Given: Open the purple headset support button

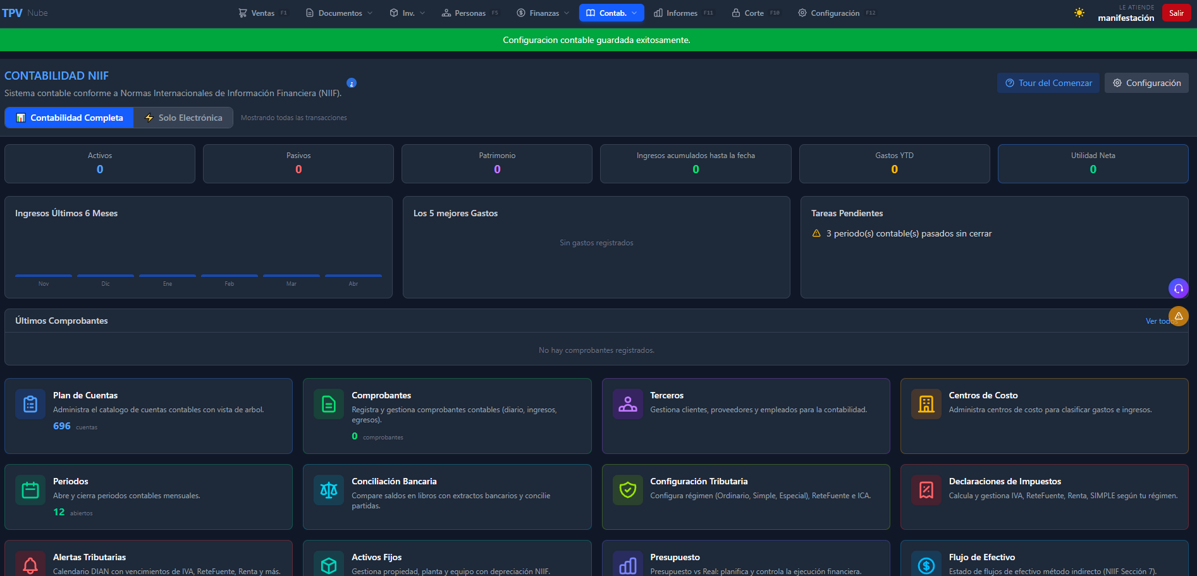Looking at the screenshot, I should [x=1178, y=288].
